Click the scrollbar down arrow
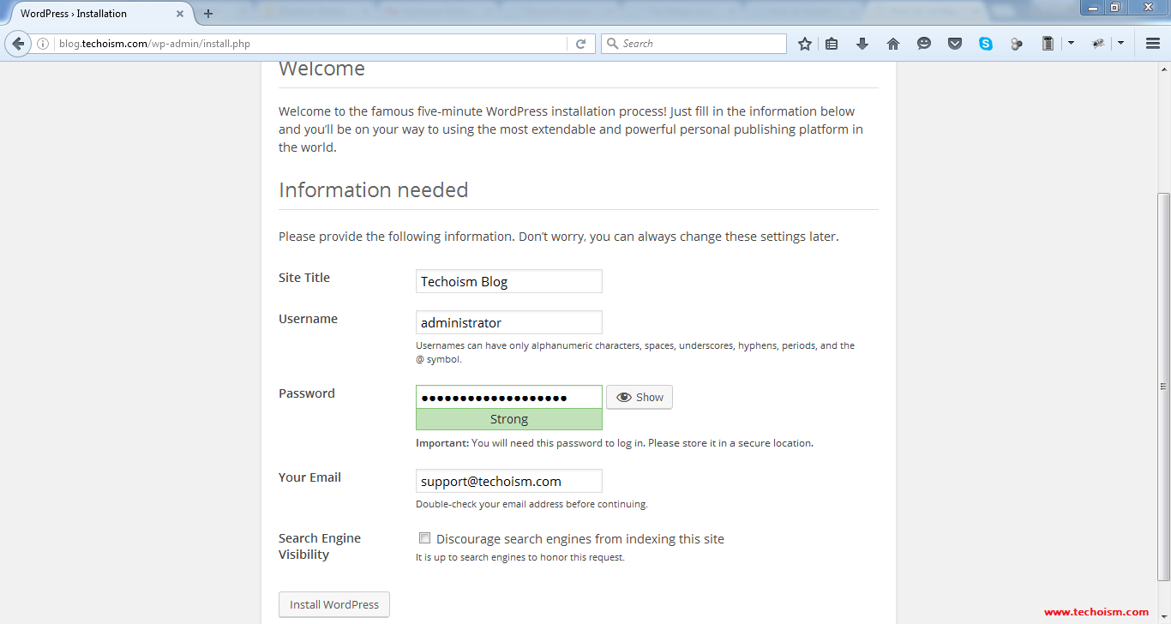Viewport: 1171px width, 624px height. click(1163, 616)
